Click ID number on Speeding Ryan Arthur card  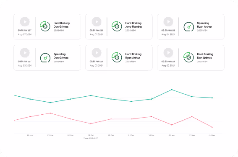point(202,31)
